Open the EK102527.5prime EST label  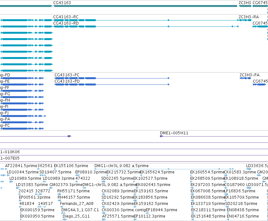click(151, 178)
